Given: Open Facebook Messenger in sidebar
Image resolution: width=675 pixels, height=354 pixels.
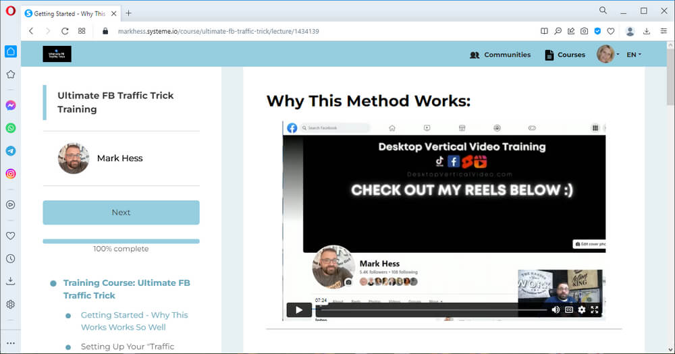Looking at the screenshot, I should coord(11,105).
